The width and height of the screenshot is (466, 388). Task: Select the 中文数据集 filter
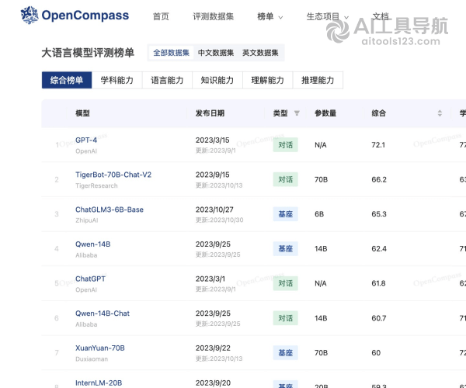point(216,53)
